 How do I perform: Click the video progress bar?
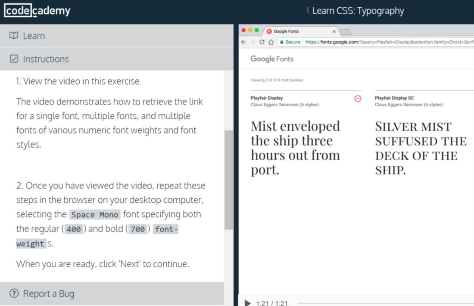pos(386,303)
